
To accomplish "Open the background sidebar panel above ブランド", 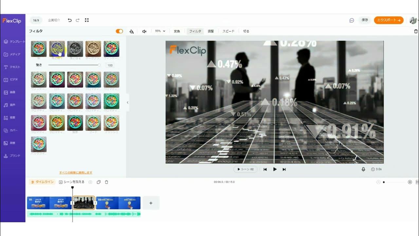I will pyautogui.click(x=10, y=143).
